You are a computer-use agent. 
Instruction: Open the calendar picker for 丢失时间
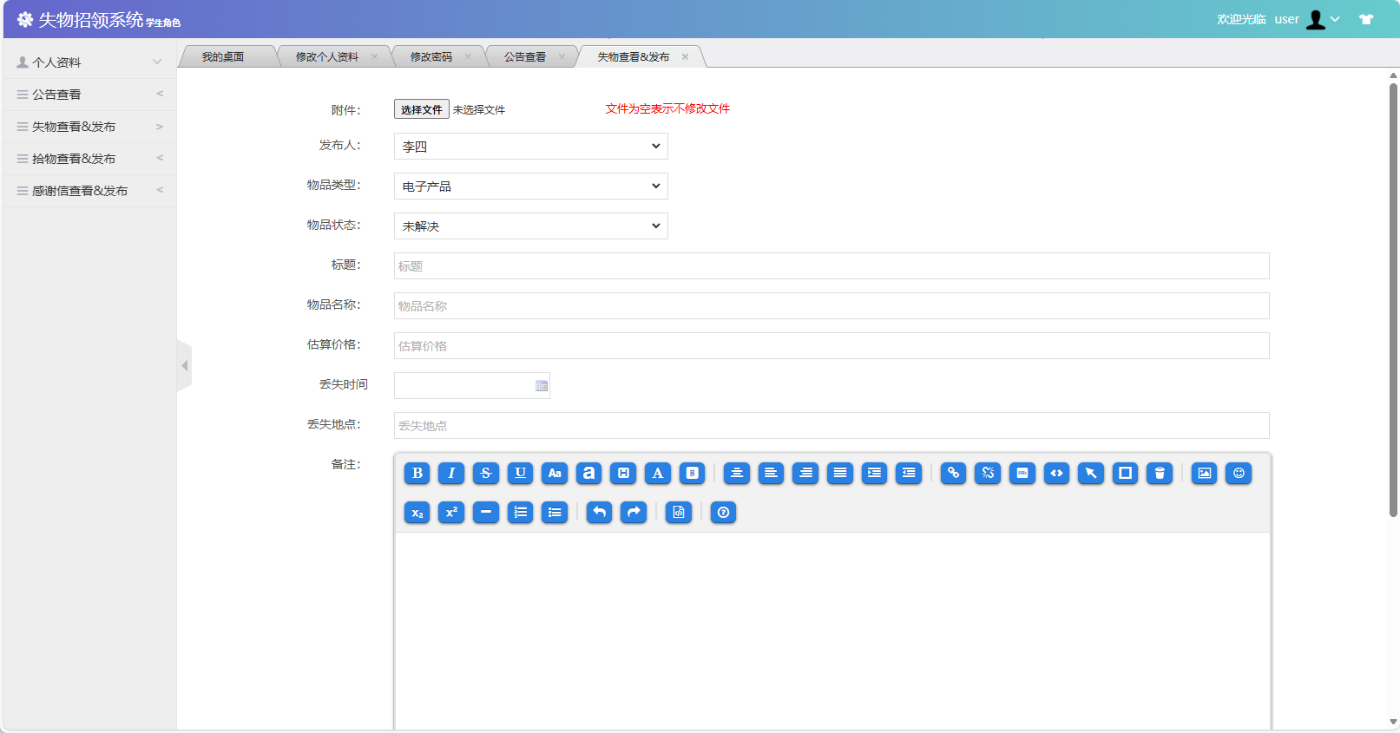(542, 386)
